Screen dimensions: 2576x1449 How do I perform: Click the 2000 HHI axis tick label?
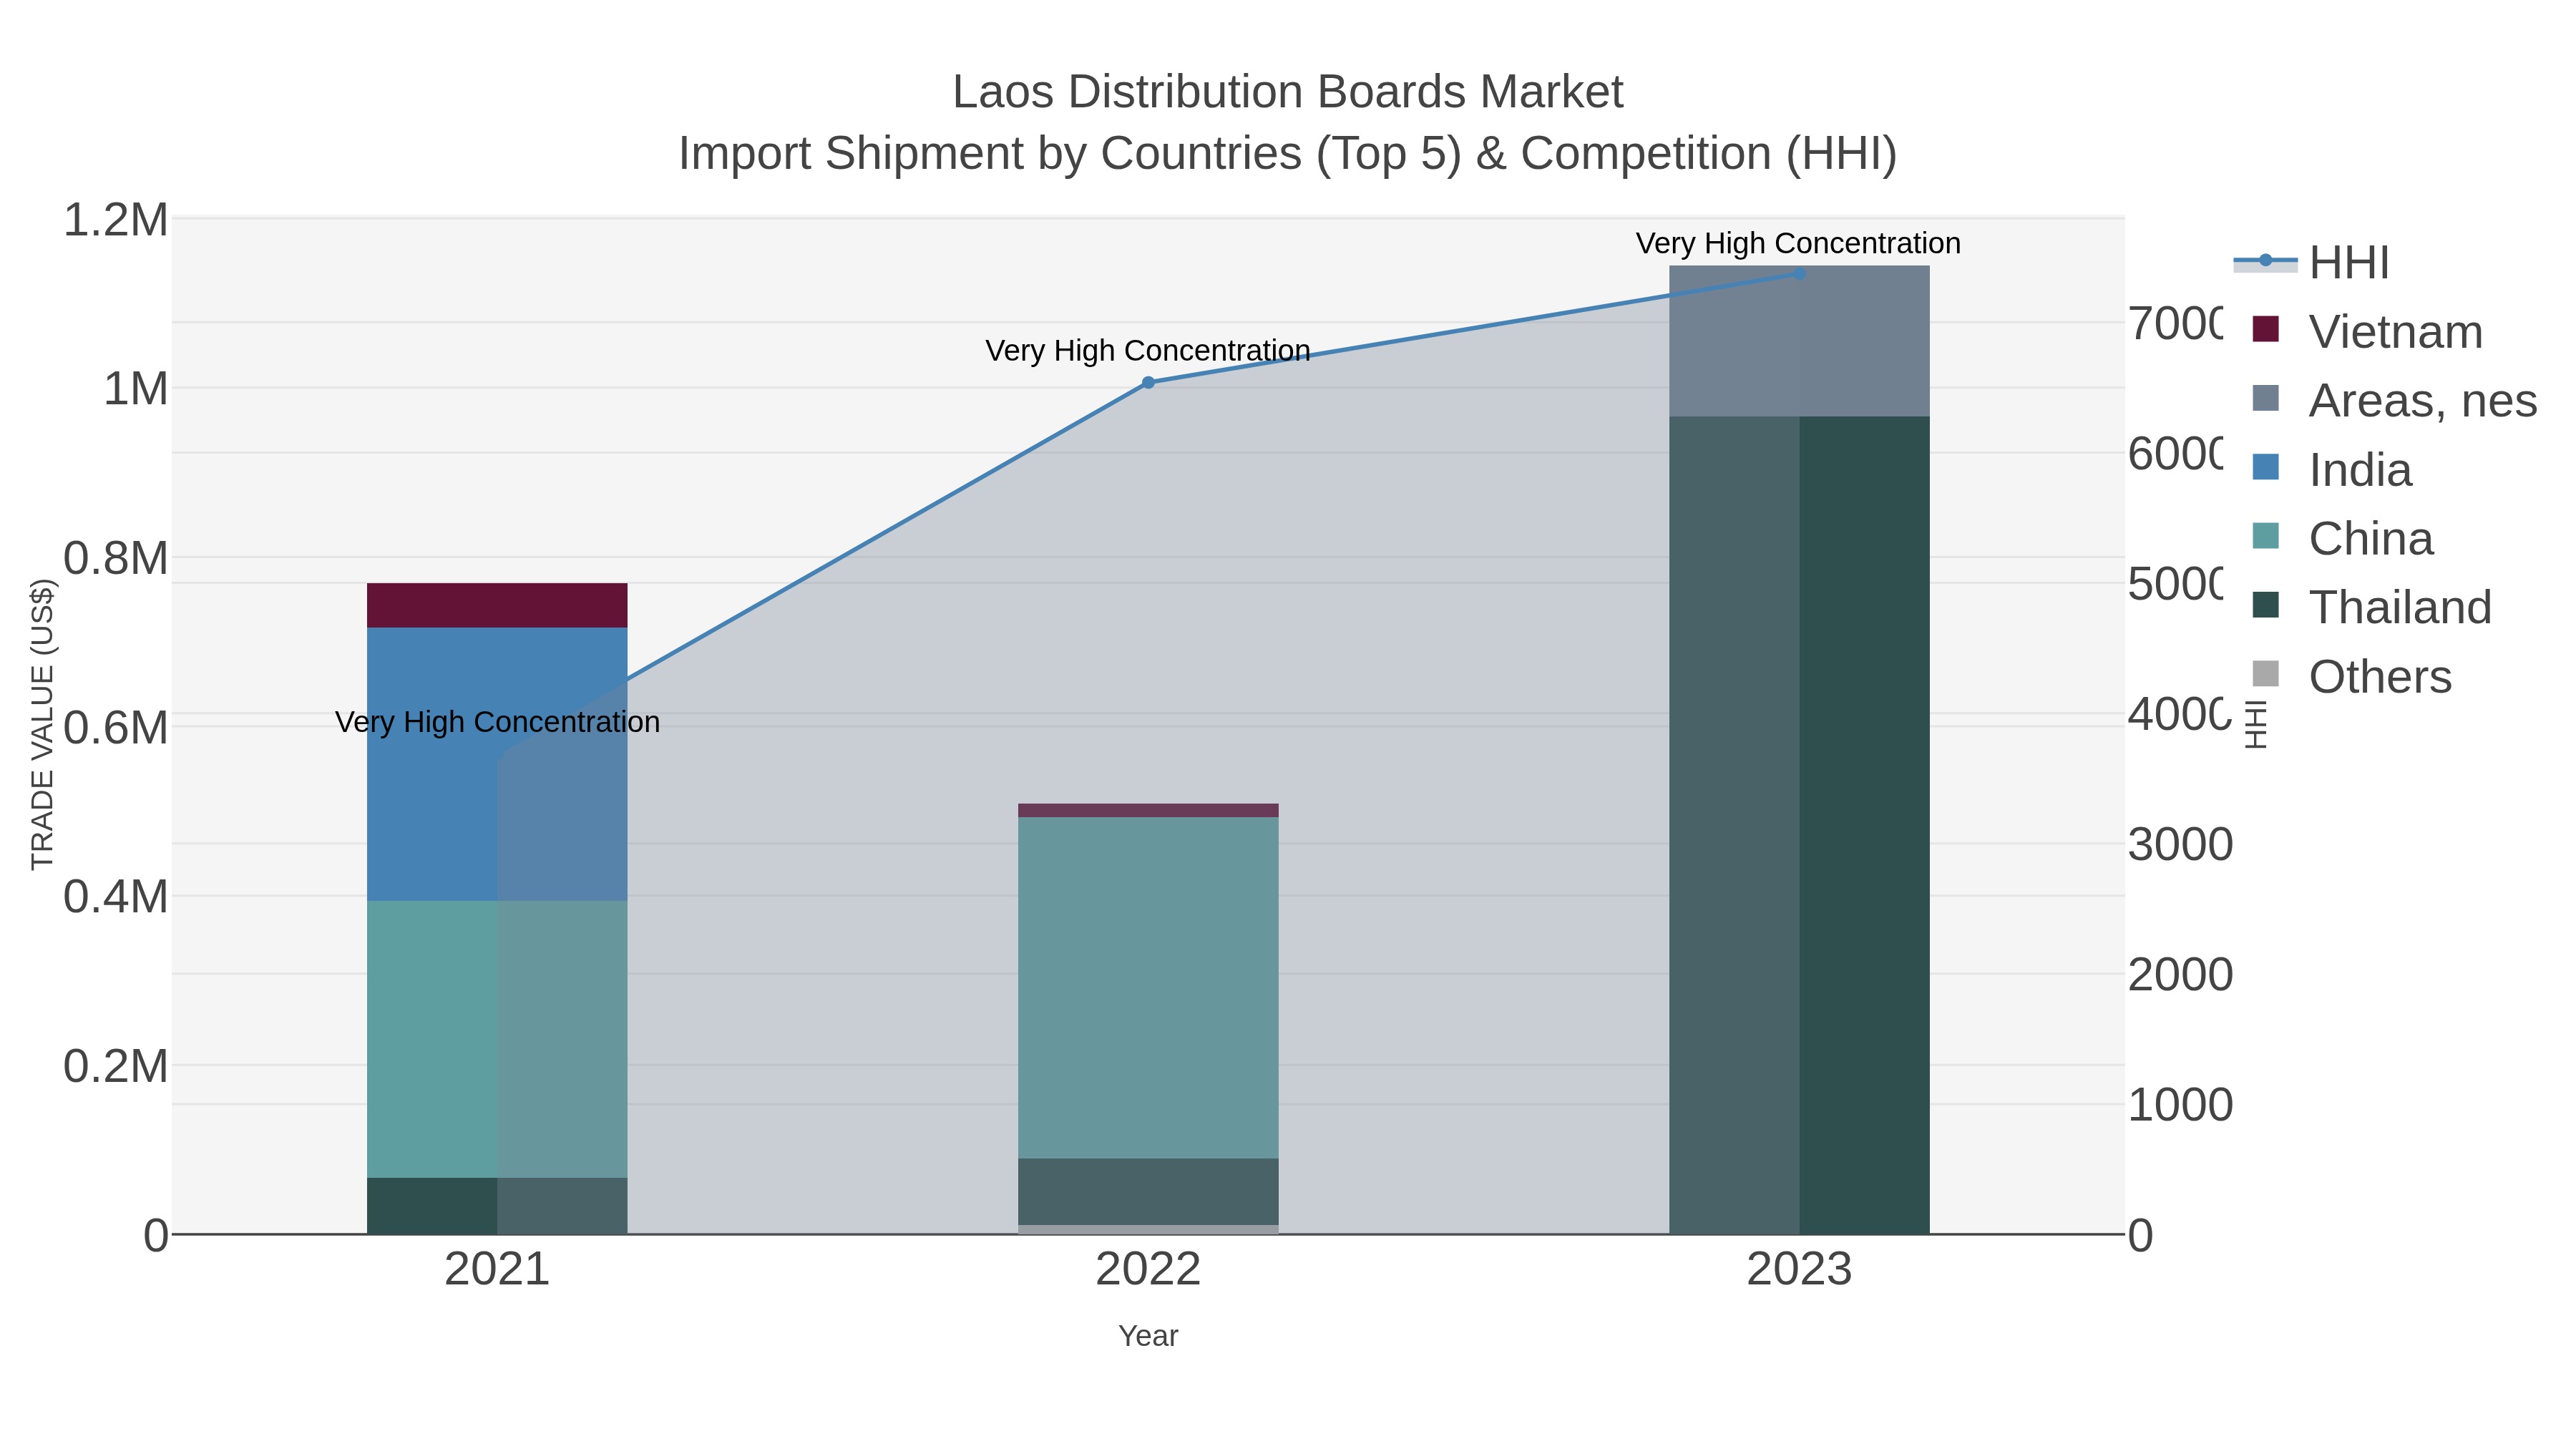click(2180, 975)
